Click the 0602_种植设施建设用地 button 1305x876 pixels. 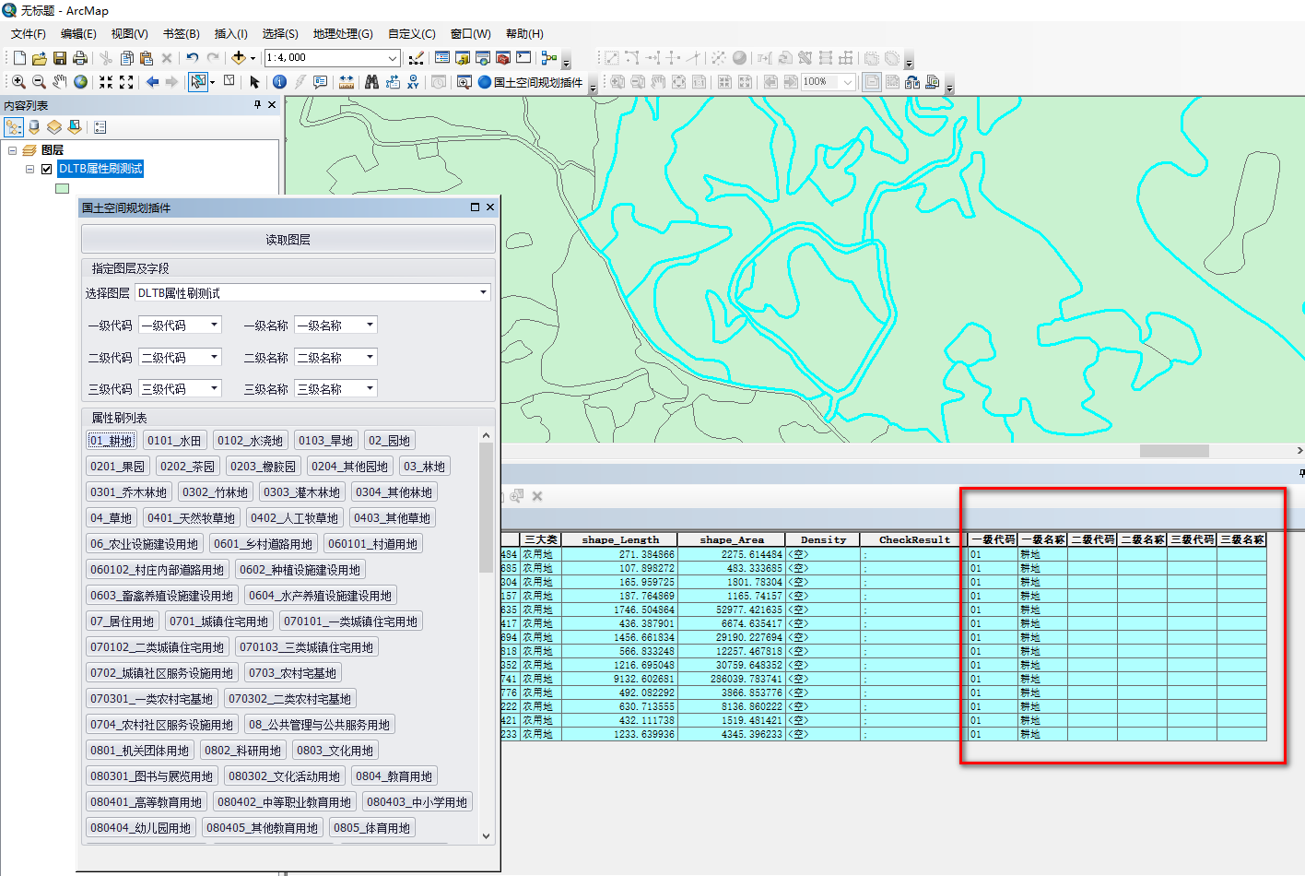[300, 570]
